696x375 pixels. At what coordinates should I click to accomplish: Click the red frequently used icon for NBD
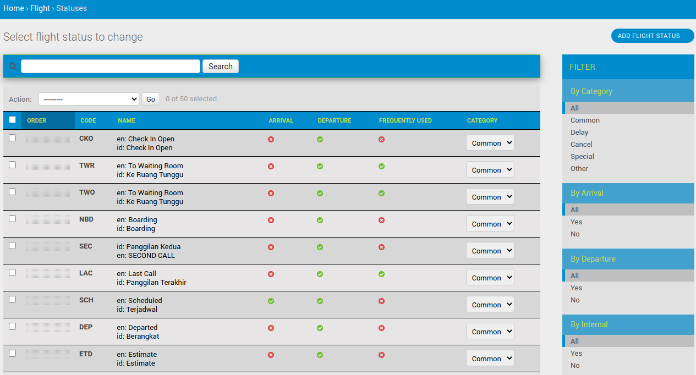tap(381, 220)
